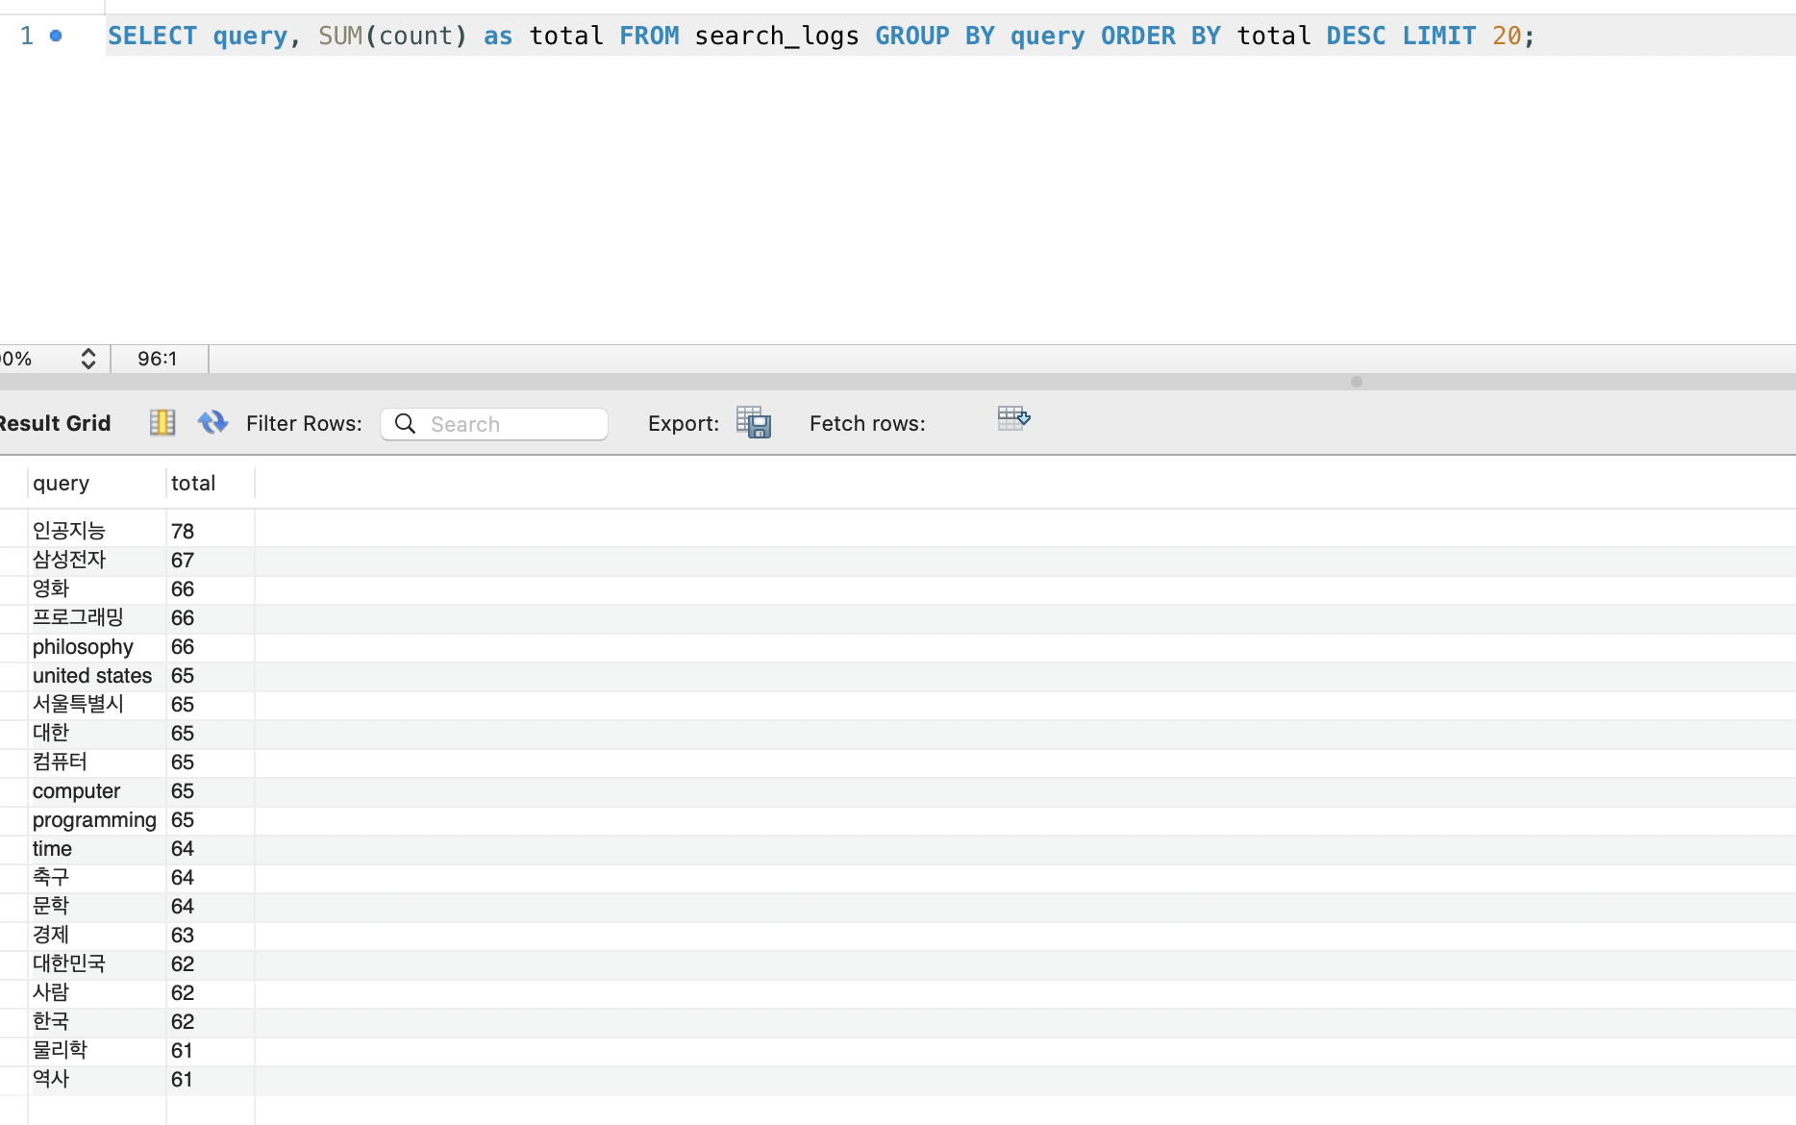The height and width of the screenshot is (1125, 1796).
Task: Select the total value 78 cell
Action: pyautogui.click(x=183, y=531)
